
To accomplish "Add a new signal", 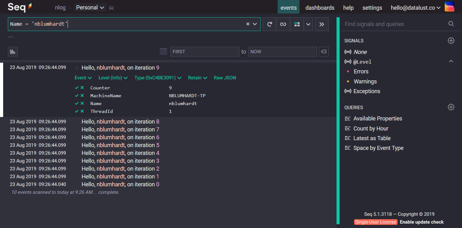I will click(451, 40).
